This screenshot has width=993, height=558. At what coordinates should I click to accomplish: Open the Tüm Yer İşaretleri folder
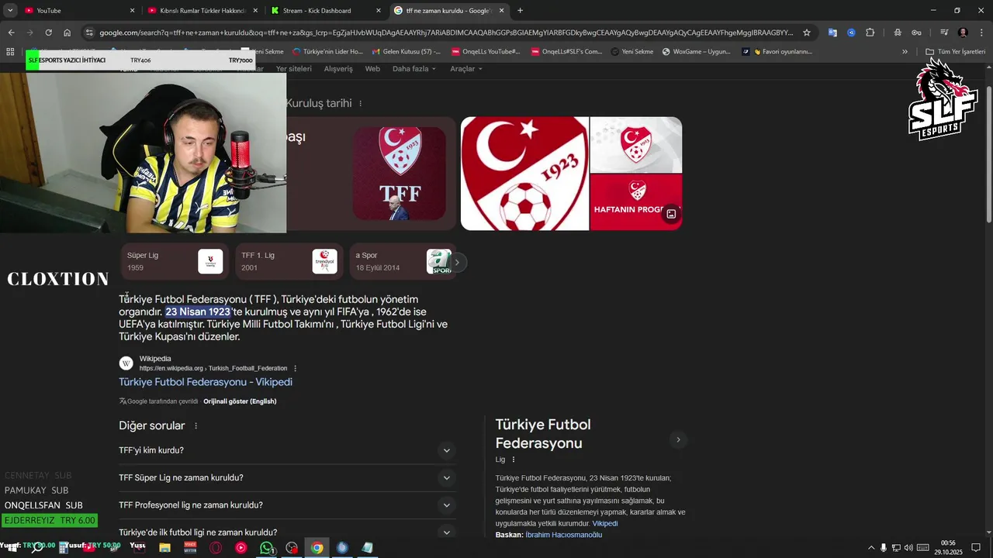tap(956, 51)
